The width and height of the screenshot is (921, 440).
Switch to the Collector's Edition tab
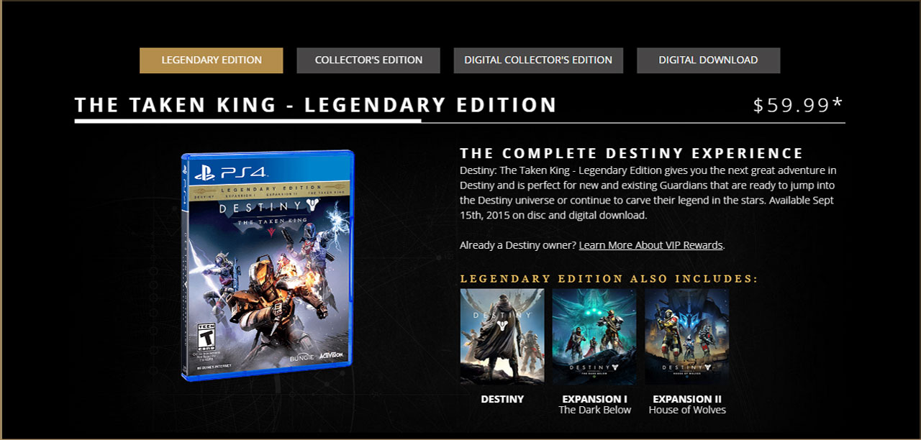pos(368,60)
